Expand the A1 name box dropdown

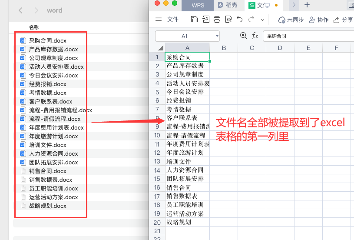pos(217,36)
